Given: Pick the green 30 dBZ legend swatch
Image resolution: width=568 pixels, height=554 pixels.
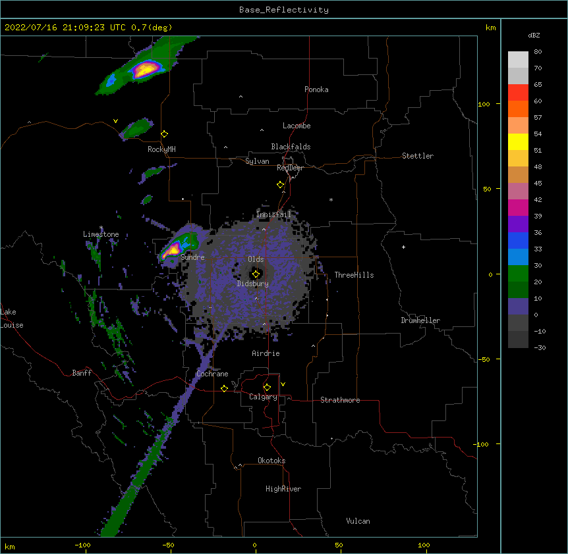Looking at the screenshot, I should coord(518,274).
